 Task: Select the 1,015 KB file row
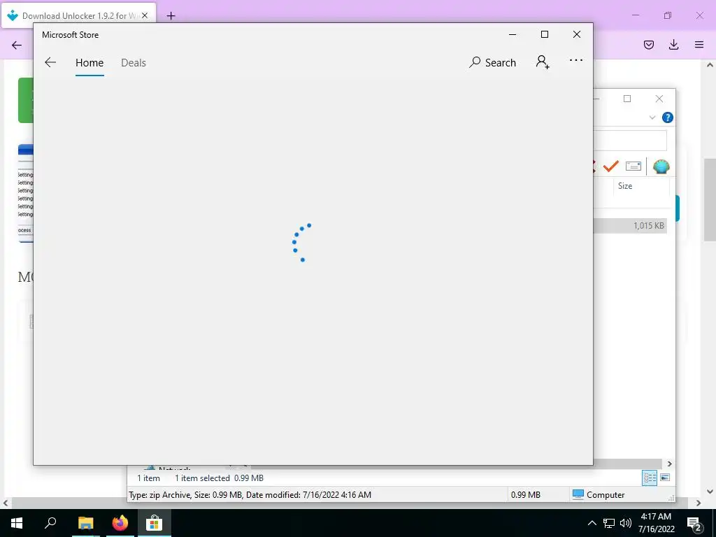point(630,226)
